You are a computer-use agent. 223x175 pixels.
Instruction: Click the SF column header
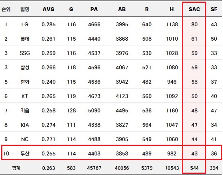click(214, 10)
